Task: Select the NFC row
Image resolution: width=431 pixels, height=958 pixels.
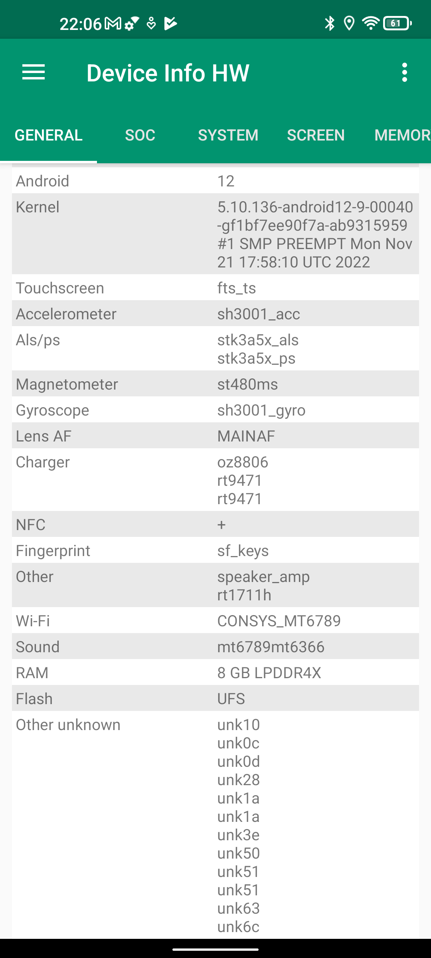Action: coord(215,525)
